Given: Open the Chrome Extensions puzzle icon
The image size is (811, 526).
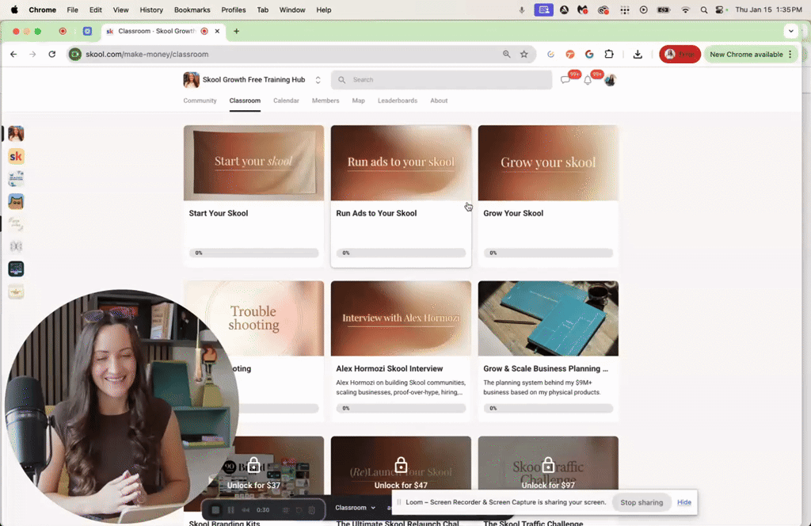Looking at the screenshot, I should click(x=609, y=54).
